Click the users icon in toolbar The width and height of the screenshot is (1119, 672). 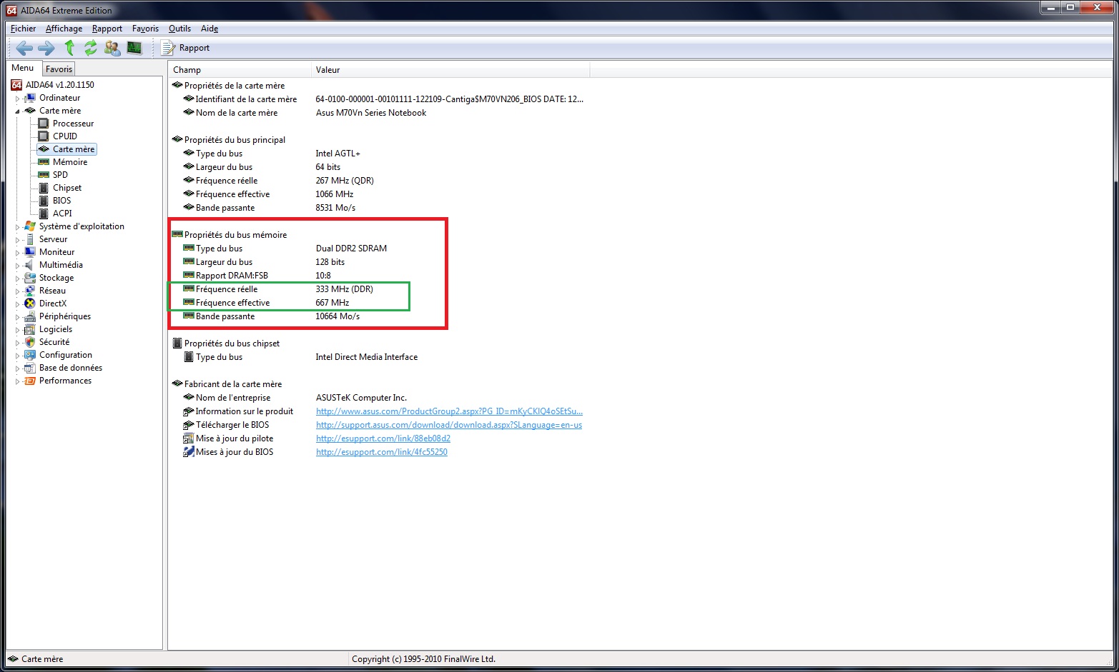point(112,48)
